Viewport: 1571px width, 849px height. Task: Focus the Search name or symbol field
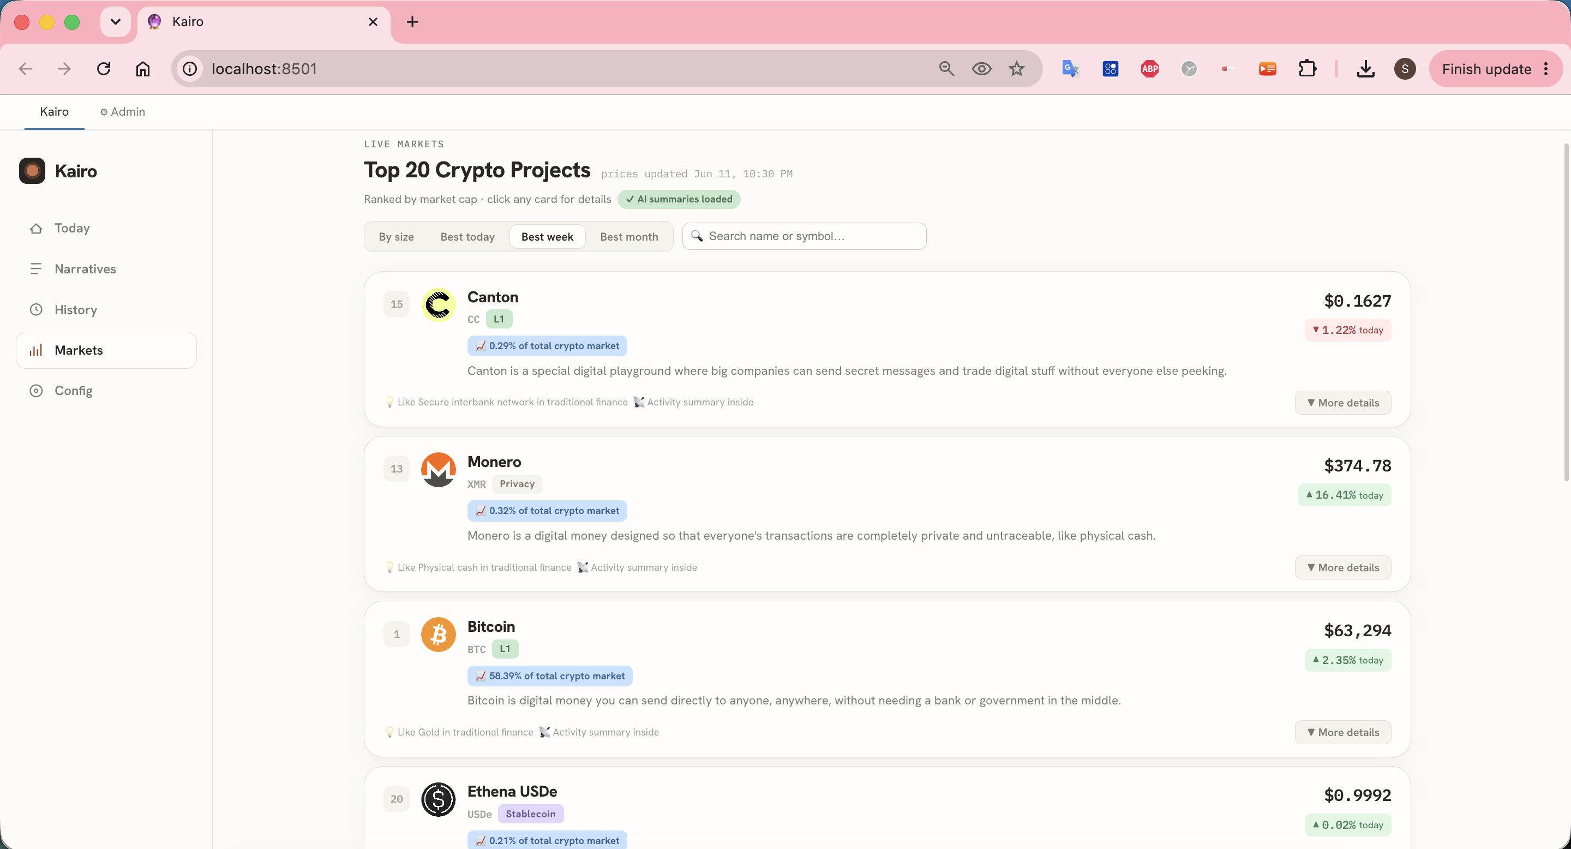tap(804, 236)
